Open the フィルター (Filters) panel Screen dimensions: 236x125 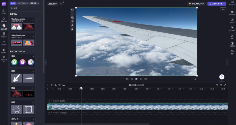point(232,28)
